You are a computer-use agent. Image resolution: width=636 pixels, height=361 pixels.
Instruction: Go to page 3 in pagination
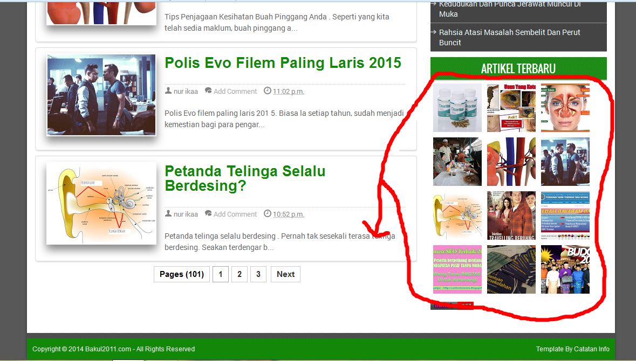pos(258,274)
